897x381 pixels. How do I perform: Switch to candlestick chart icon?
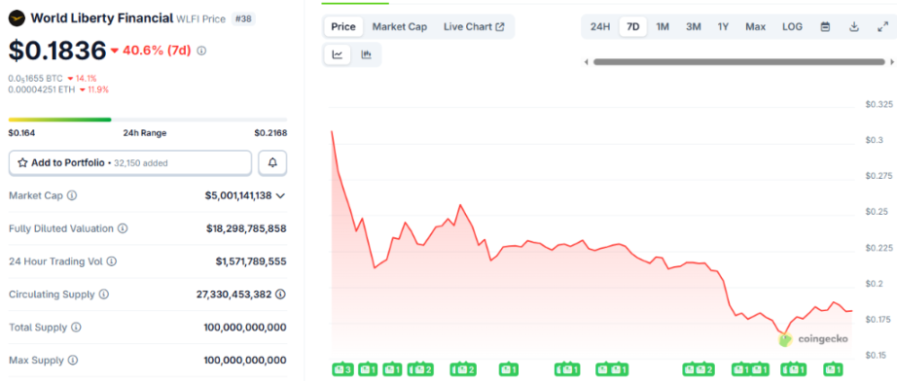tap(366, 54)
